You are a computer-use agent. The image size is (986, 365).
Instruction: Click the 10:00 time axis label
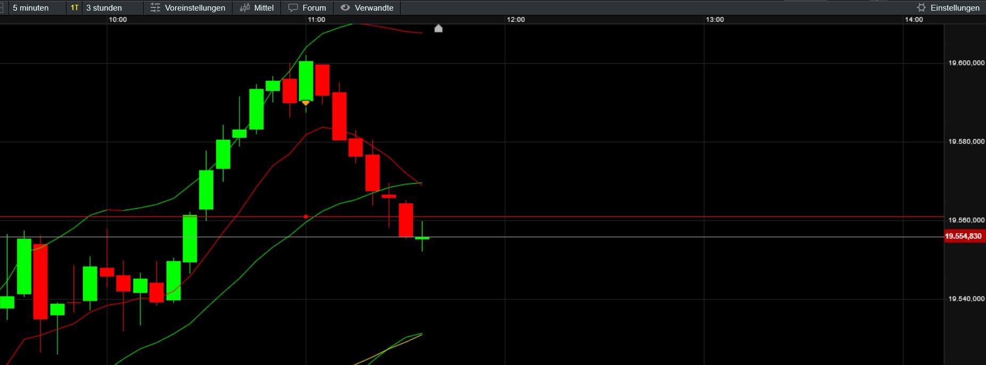(118, 20)
